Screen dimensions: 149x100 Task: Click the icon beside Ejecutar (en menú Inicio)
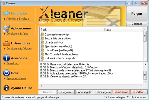click(42, 46)
